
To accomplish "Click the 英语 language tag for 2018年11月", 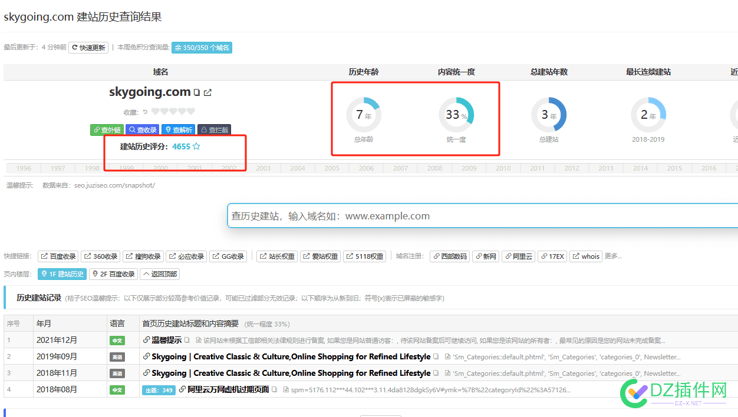I will (117, 373).
